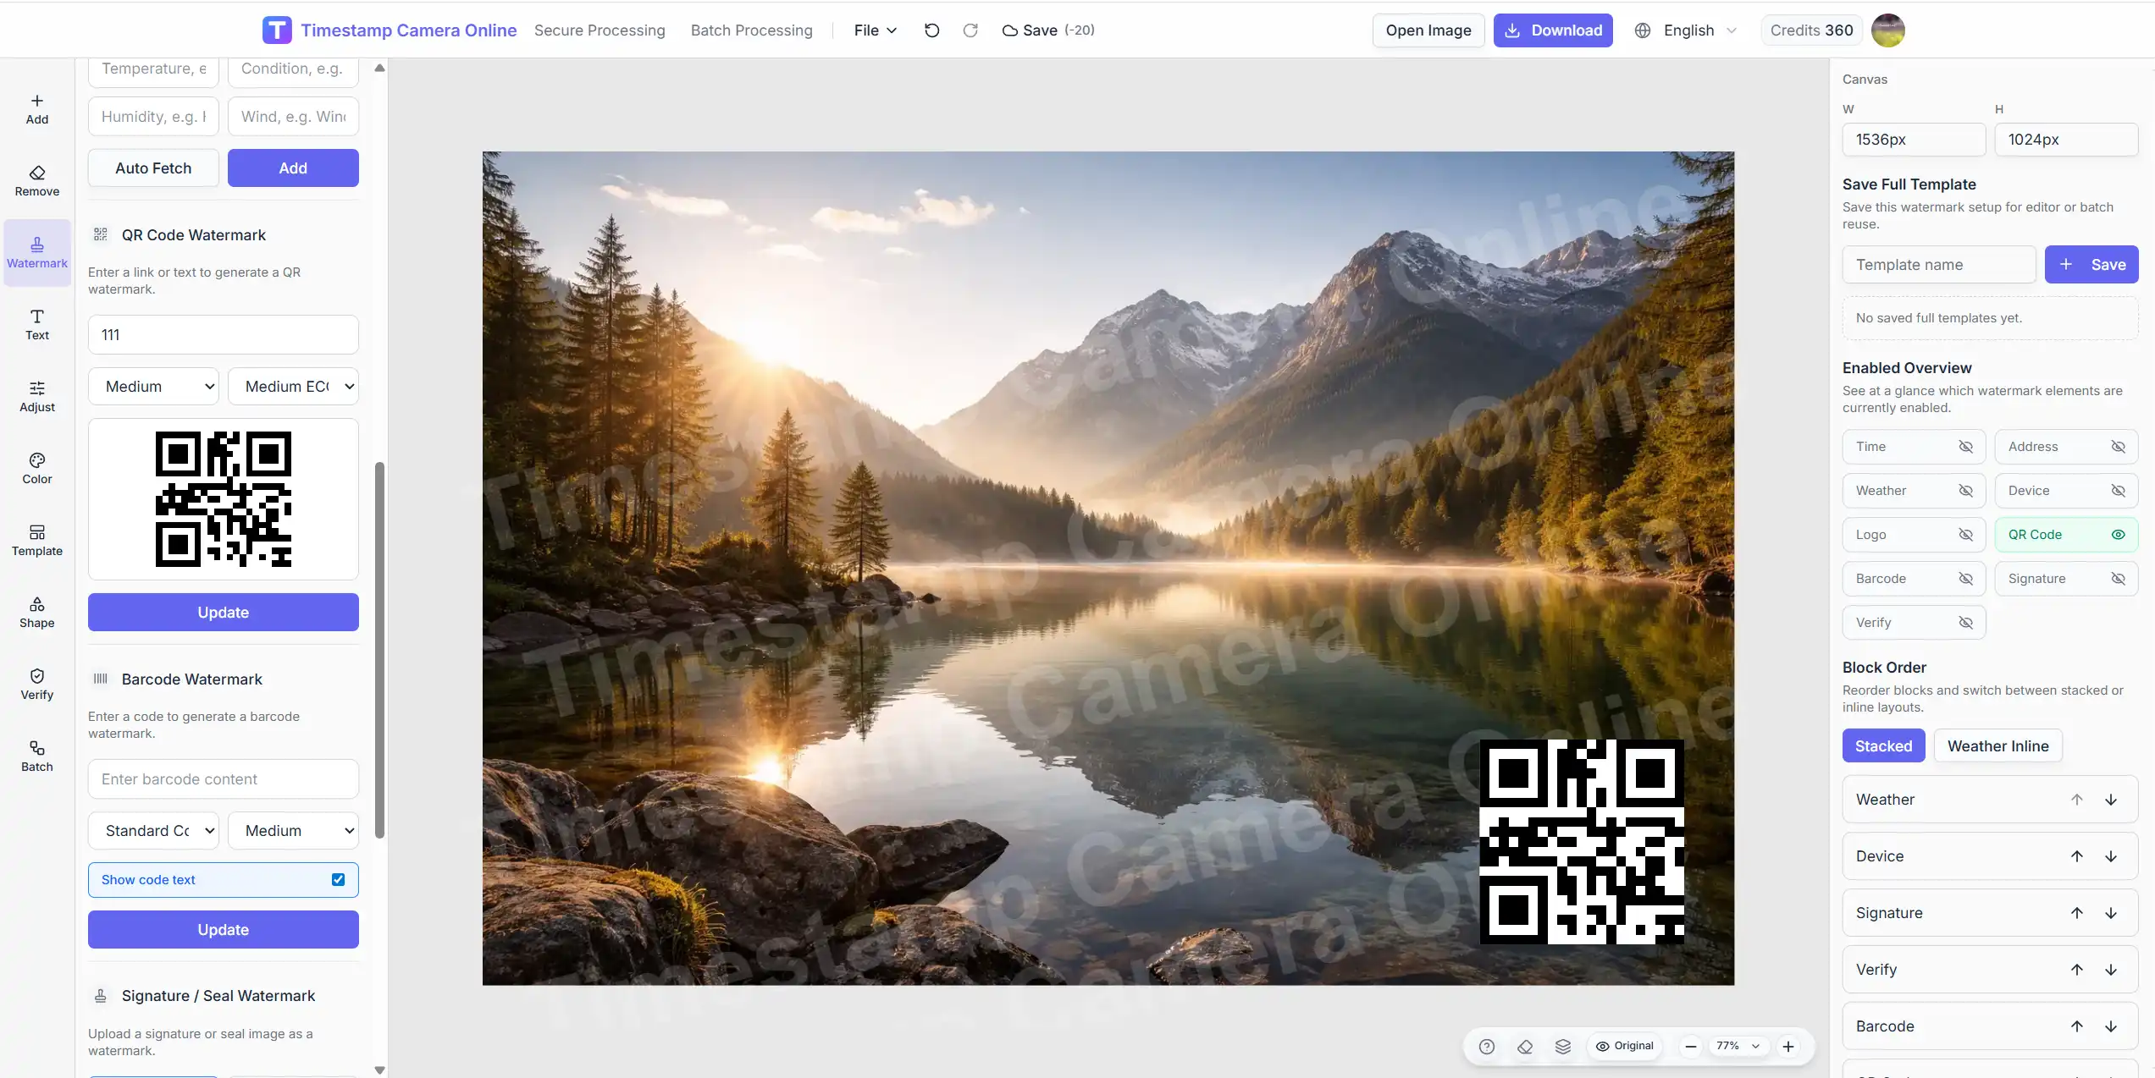This screenshot has width=2155, height=1078.
Task: Click the QR code text input field
Action: 224,335
